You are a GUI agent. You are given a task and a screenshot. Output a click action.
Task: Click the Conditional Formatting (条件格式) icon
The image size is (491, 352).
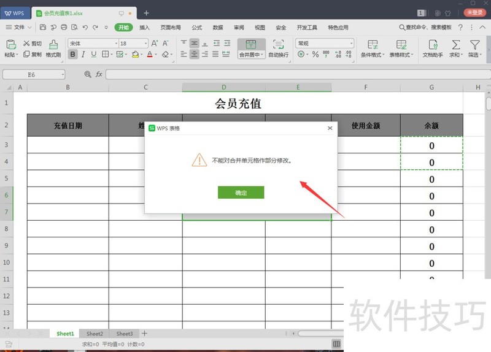pos(373,45)
